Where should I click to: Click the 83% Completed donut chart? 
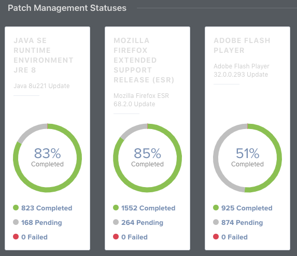click(x=47, y=158)
